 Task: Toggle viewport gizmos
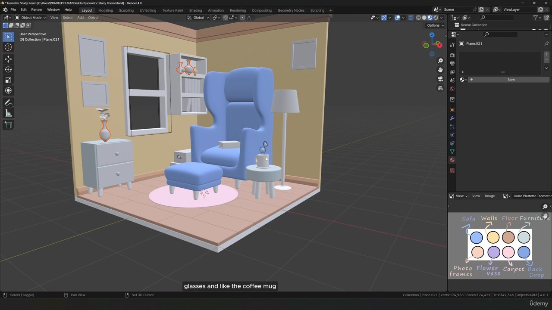384,18
